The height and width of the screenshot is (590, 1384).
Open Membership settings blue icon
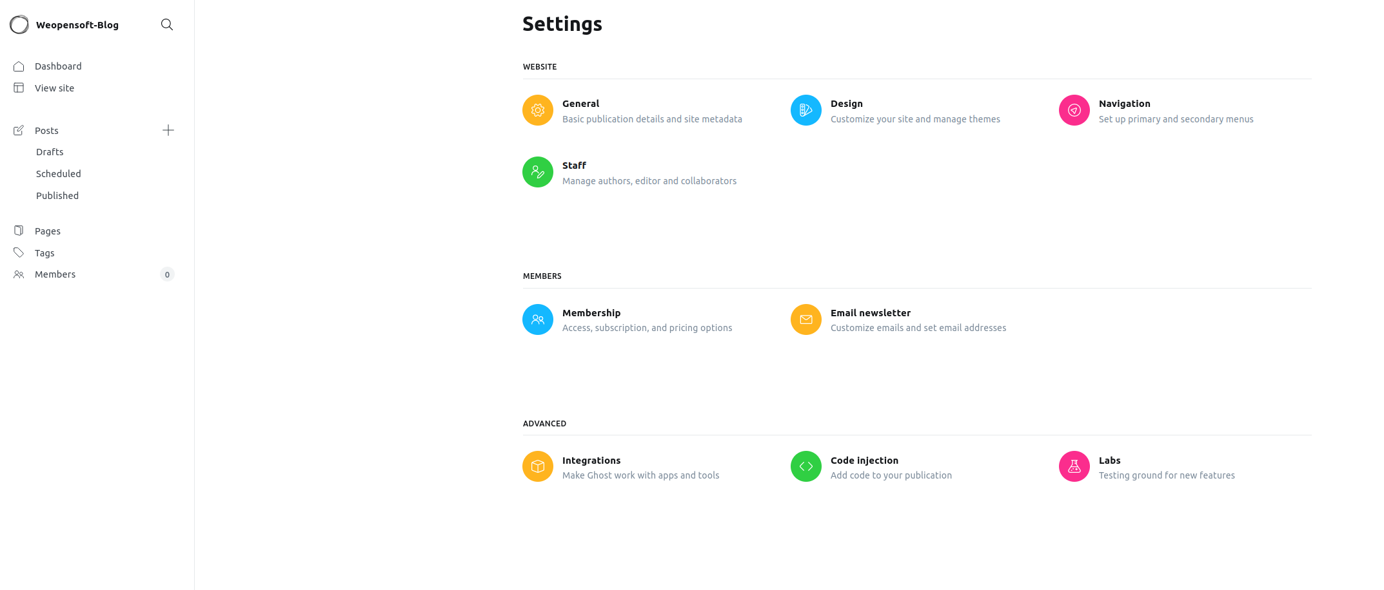[538, 319]
